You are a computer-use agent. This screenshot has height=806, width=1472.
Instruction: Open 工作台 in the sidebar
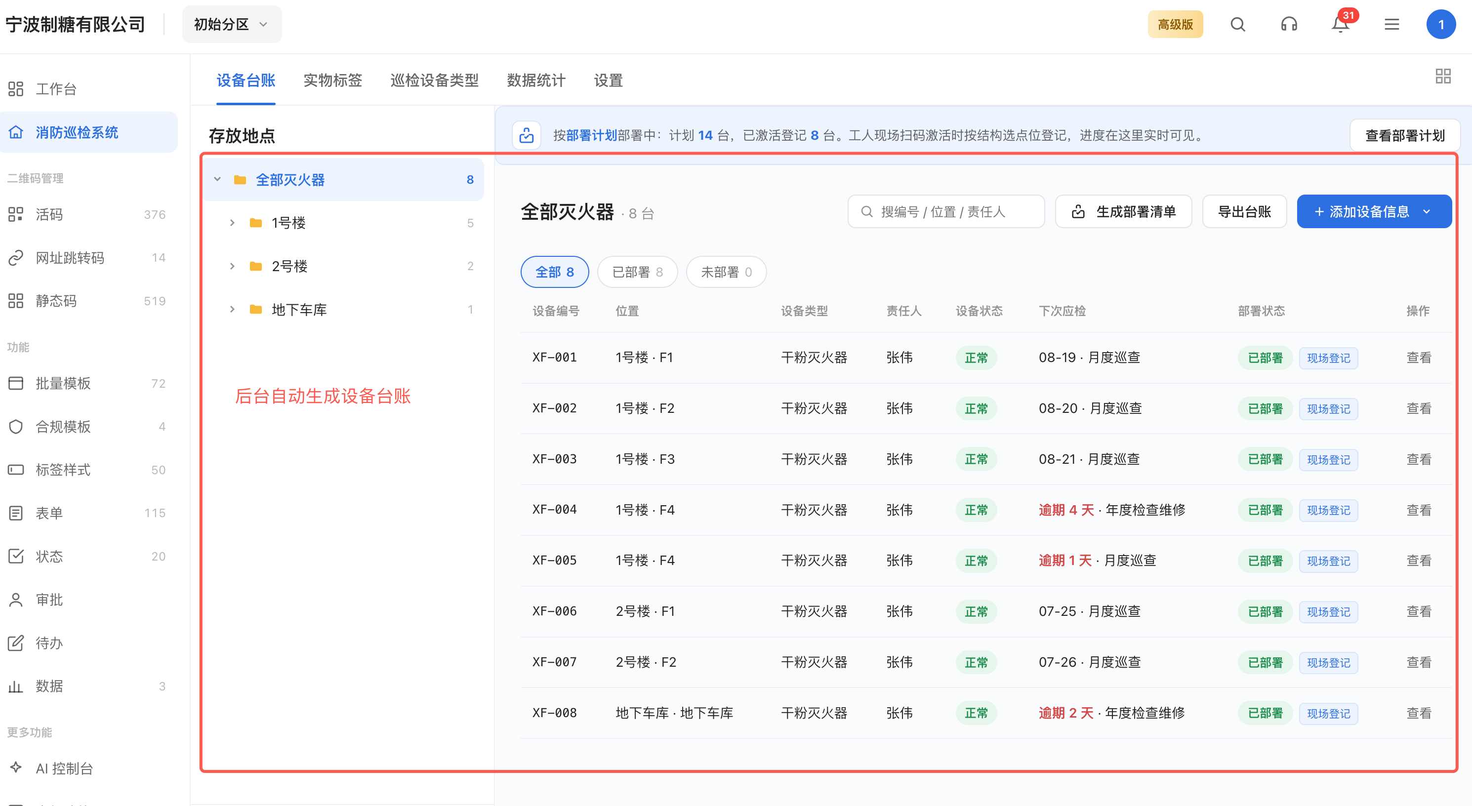89,89
